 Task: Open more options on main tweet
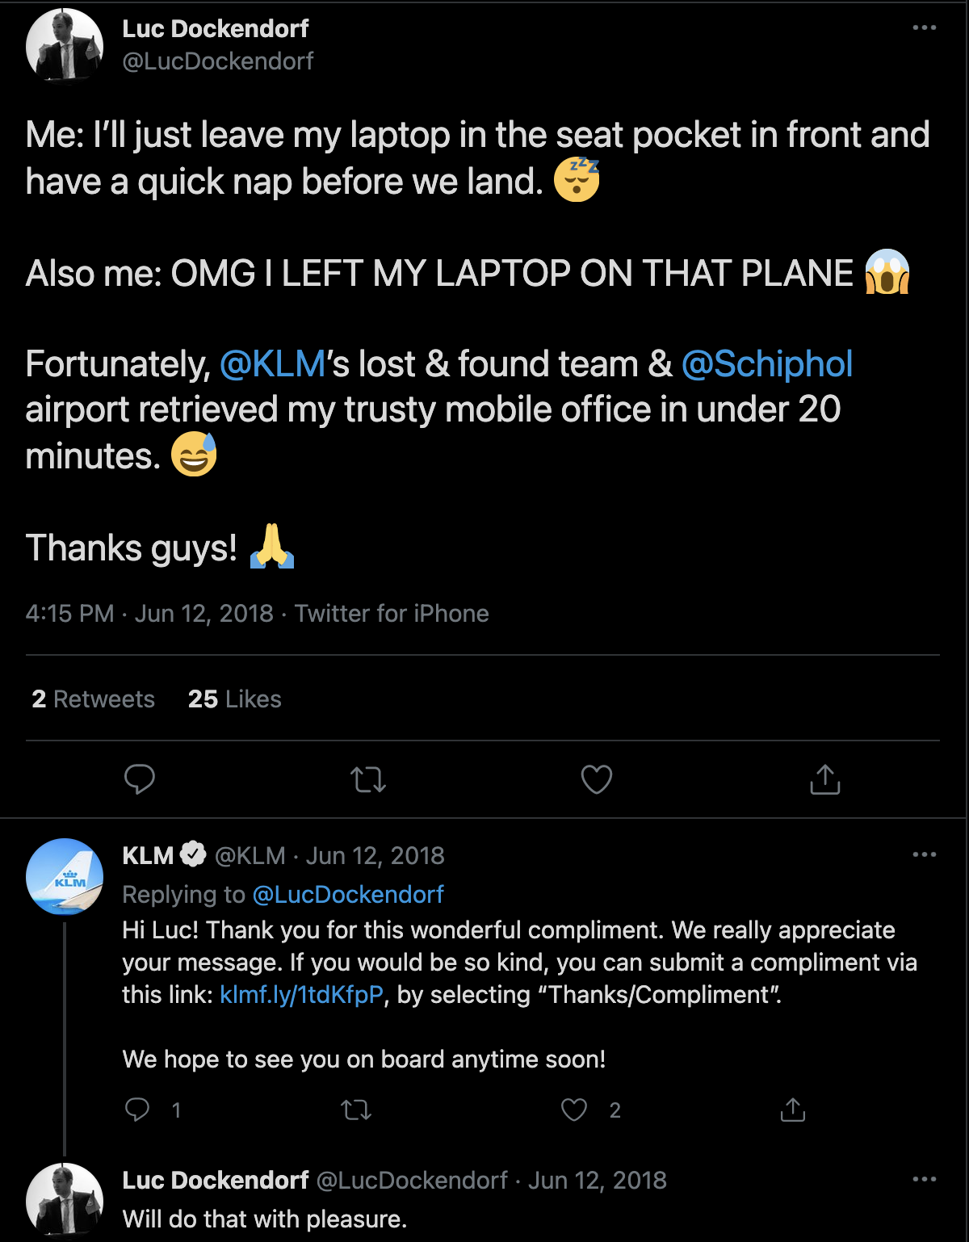[x=924, y=28]
